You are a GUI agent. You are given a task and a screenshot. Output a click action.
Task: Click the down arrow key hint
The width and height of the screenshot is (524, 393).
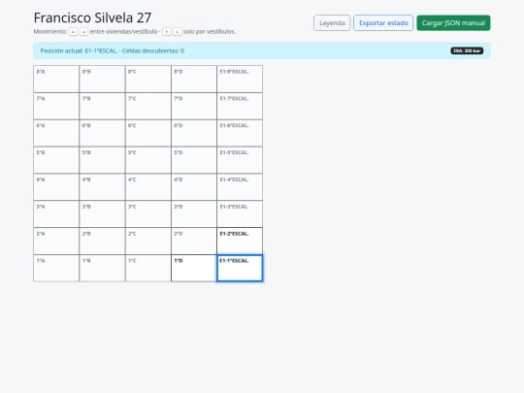coord(178,32)
